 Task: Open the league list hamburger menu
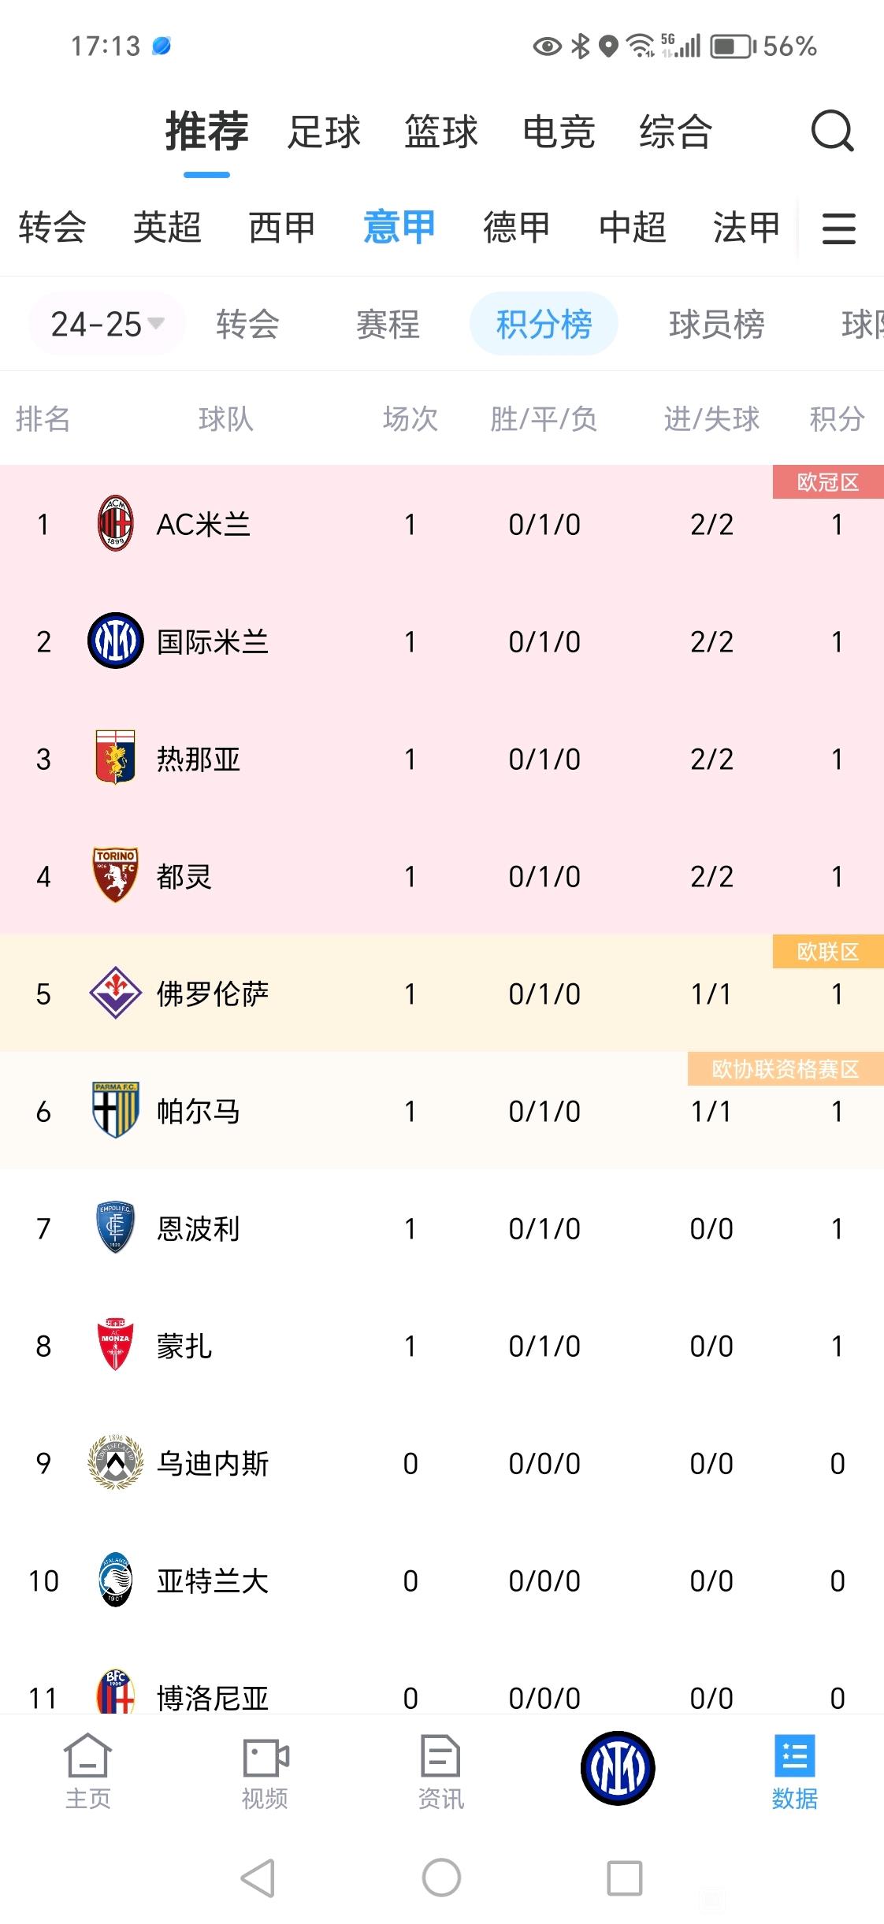click(838, 228)
